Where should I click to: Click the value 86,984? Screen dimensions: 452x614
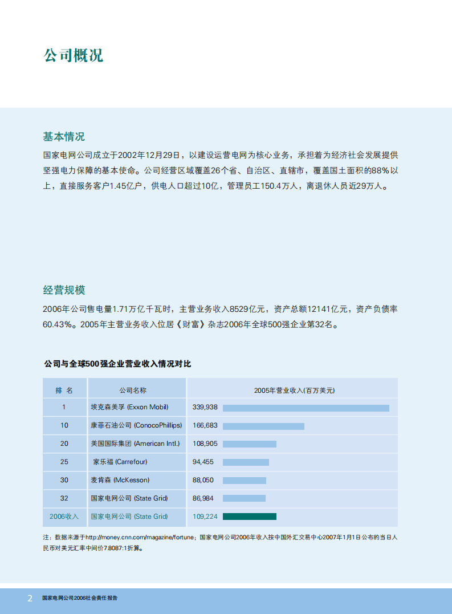203,498
